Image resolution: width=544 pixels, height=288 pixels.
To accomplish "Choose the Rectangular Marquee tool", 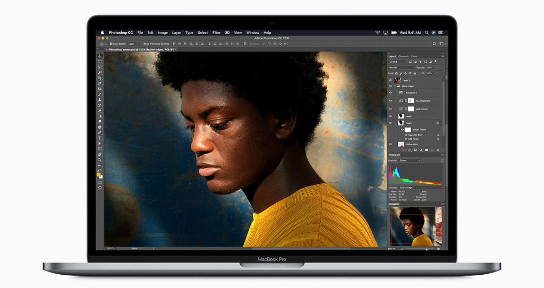I will (x=99, y=62).
